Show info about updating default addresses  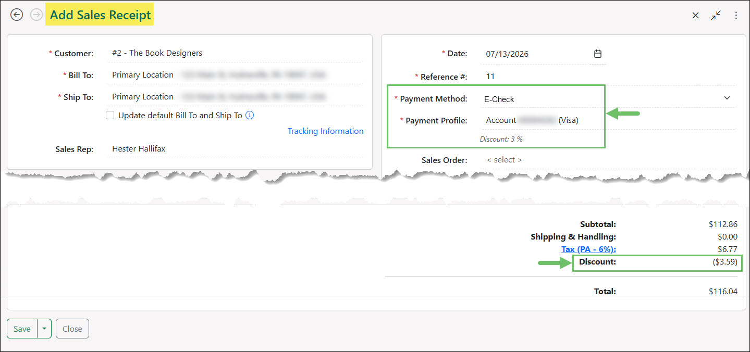click(250, 115)
